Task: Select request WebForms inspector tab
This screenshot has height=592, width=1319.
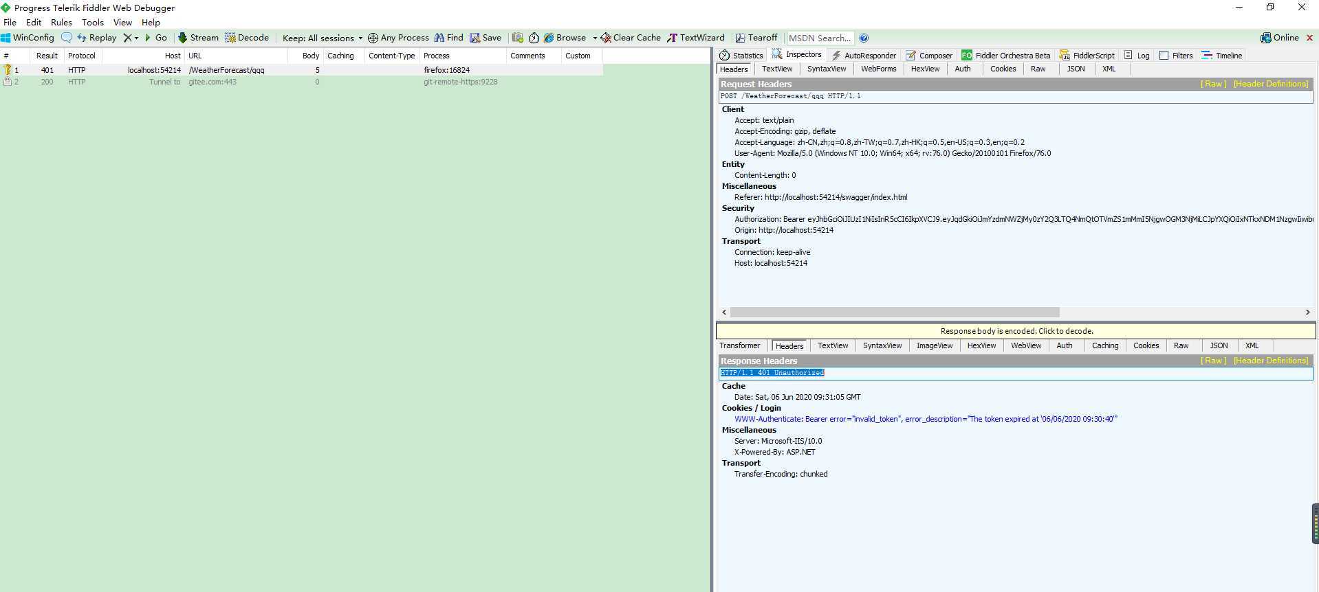Action: click(x=879, y=69)
